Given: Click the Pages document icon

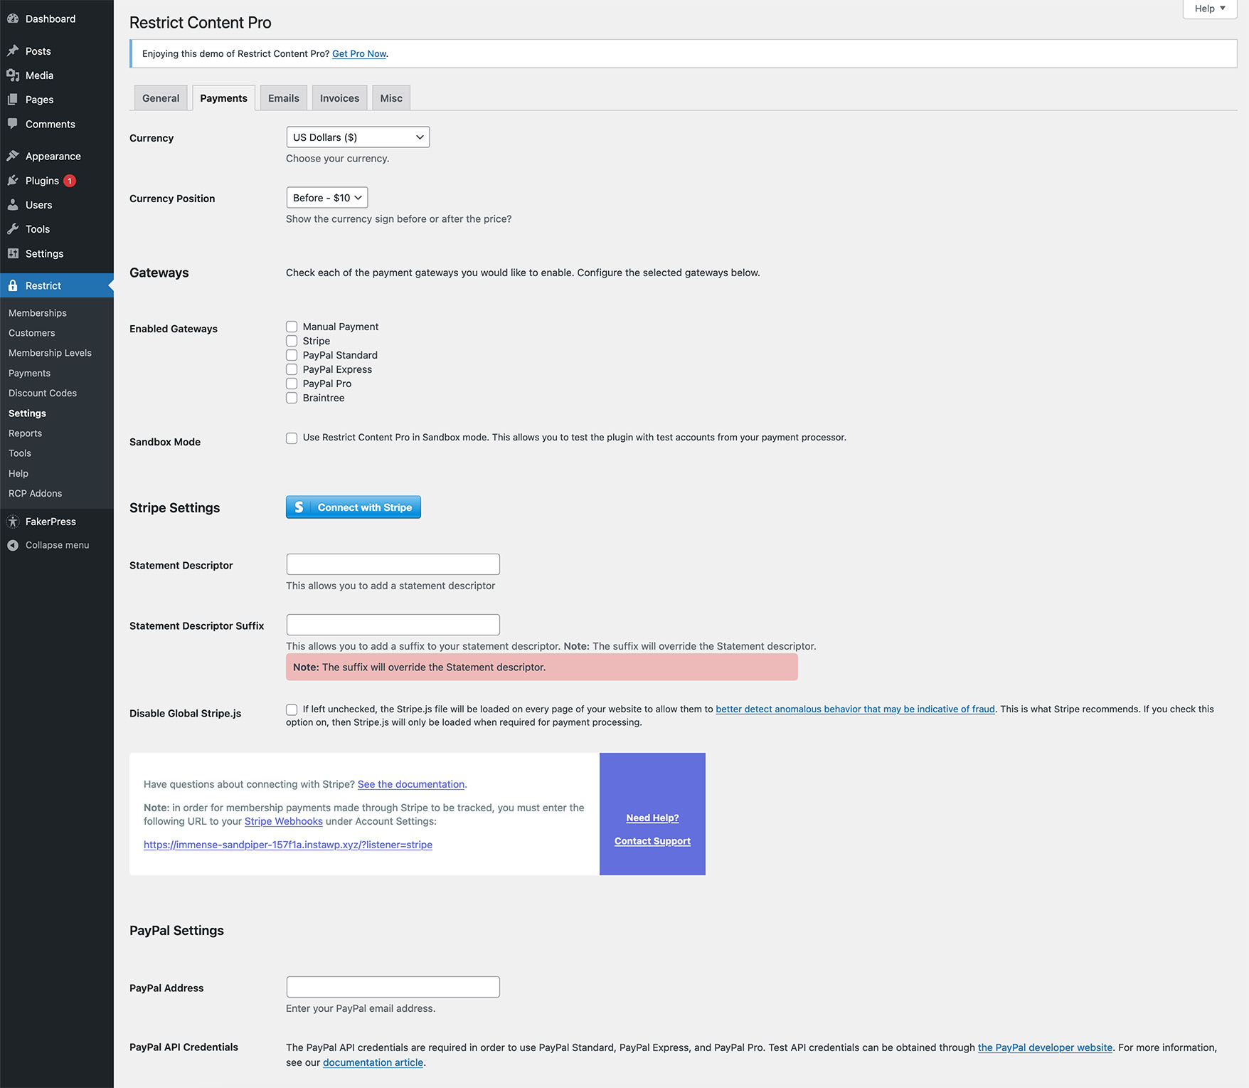Looking at the screenshot, I should (x=13, y=100).
